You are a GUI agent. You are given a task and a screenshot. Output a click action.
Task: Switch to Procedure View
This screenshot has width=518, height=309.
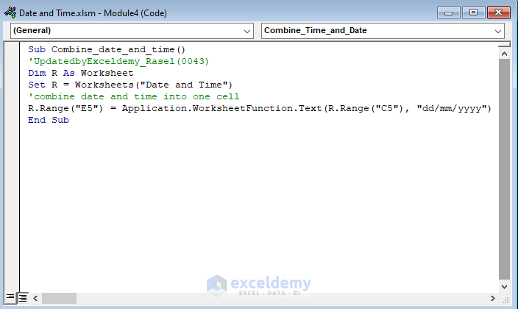(10, 297)
